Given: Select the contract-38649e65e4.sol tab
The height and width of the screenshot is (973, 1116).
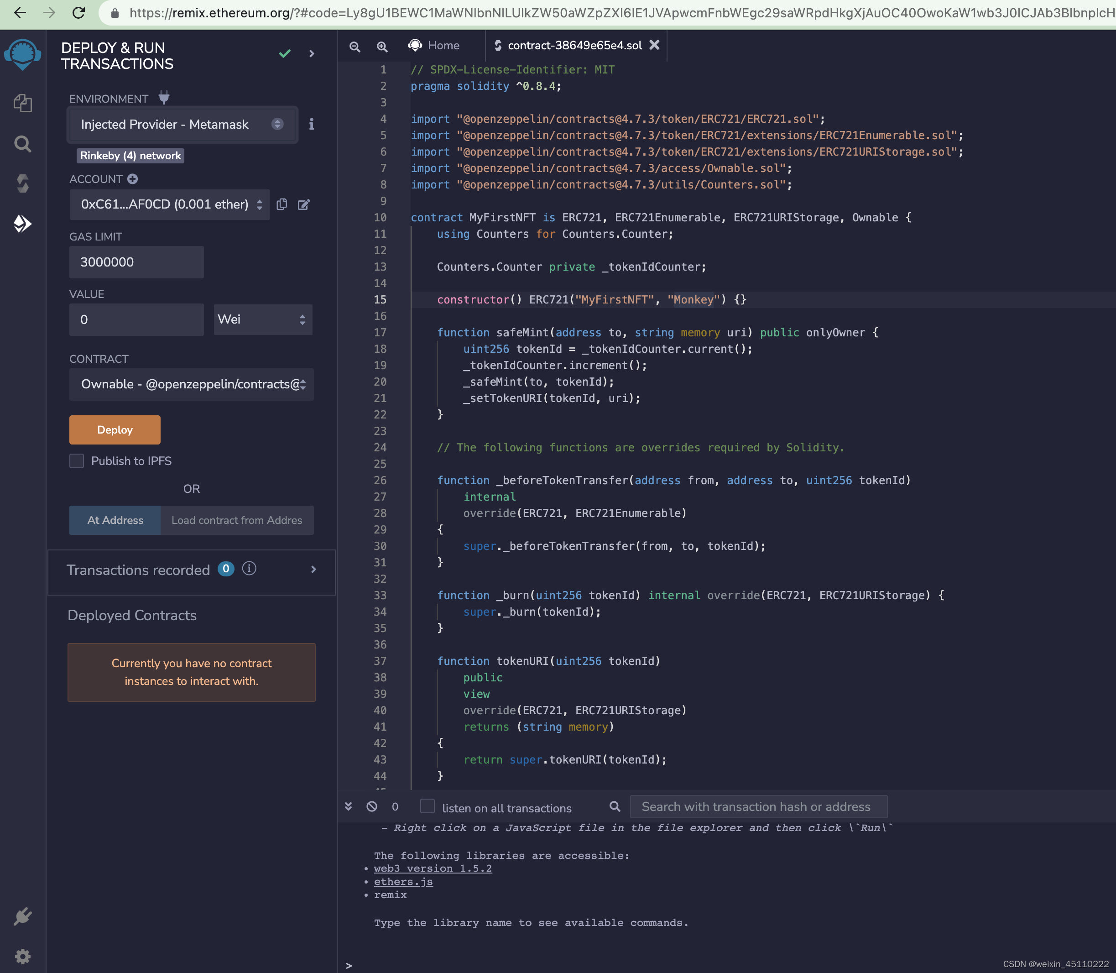Looking at the screenshot, I should (574, 46).
